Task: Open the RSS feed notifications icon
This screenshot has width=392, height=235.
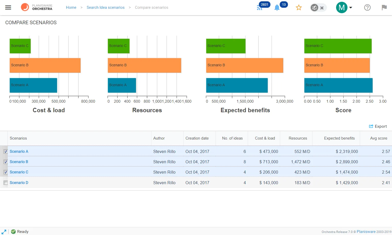Action: (x=260, y=8)
